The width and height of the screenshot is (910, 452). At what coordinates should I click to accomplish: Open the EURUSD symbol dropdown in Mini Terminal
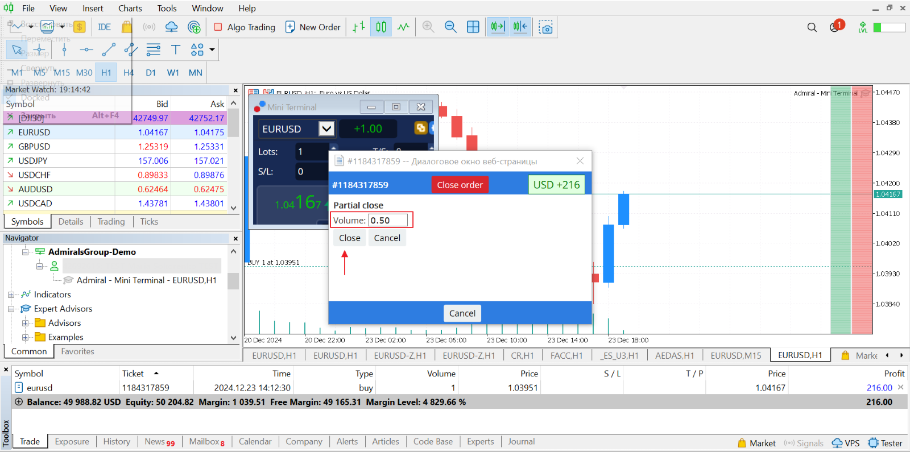326,128
